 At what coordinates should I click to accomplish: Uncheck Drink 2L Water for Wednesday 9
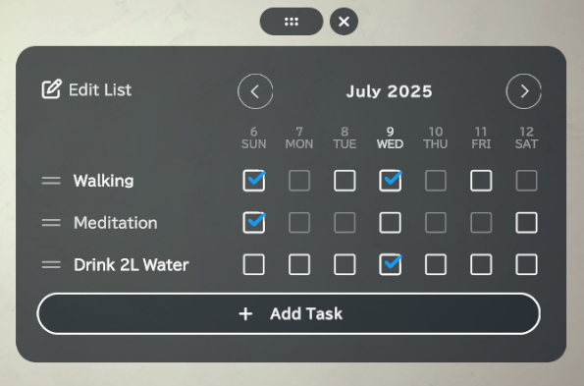[390, 264]
